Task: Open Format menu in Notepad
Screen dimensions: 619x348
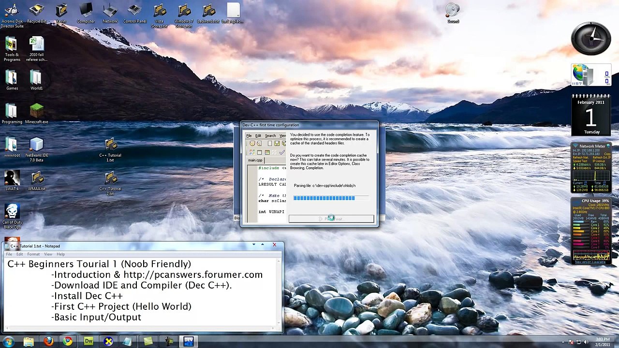Action: click(x=33, y=254)
